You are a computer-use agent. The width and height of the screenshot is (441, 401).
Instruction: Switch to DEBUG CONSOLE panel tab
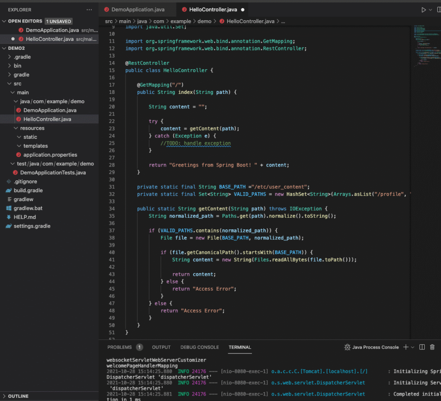pos(199,348)
